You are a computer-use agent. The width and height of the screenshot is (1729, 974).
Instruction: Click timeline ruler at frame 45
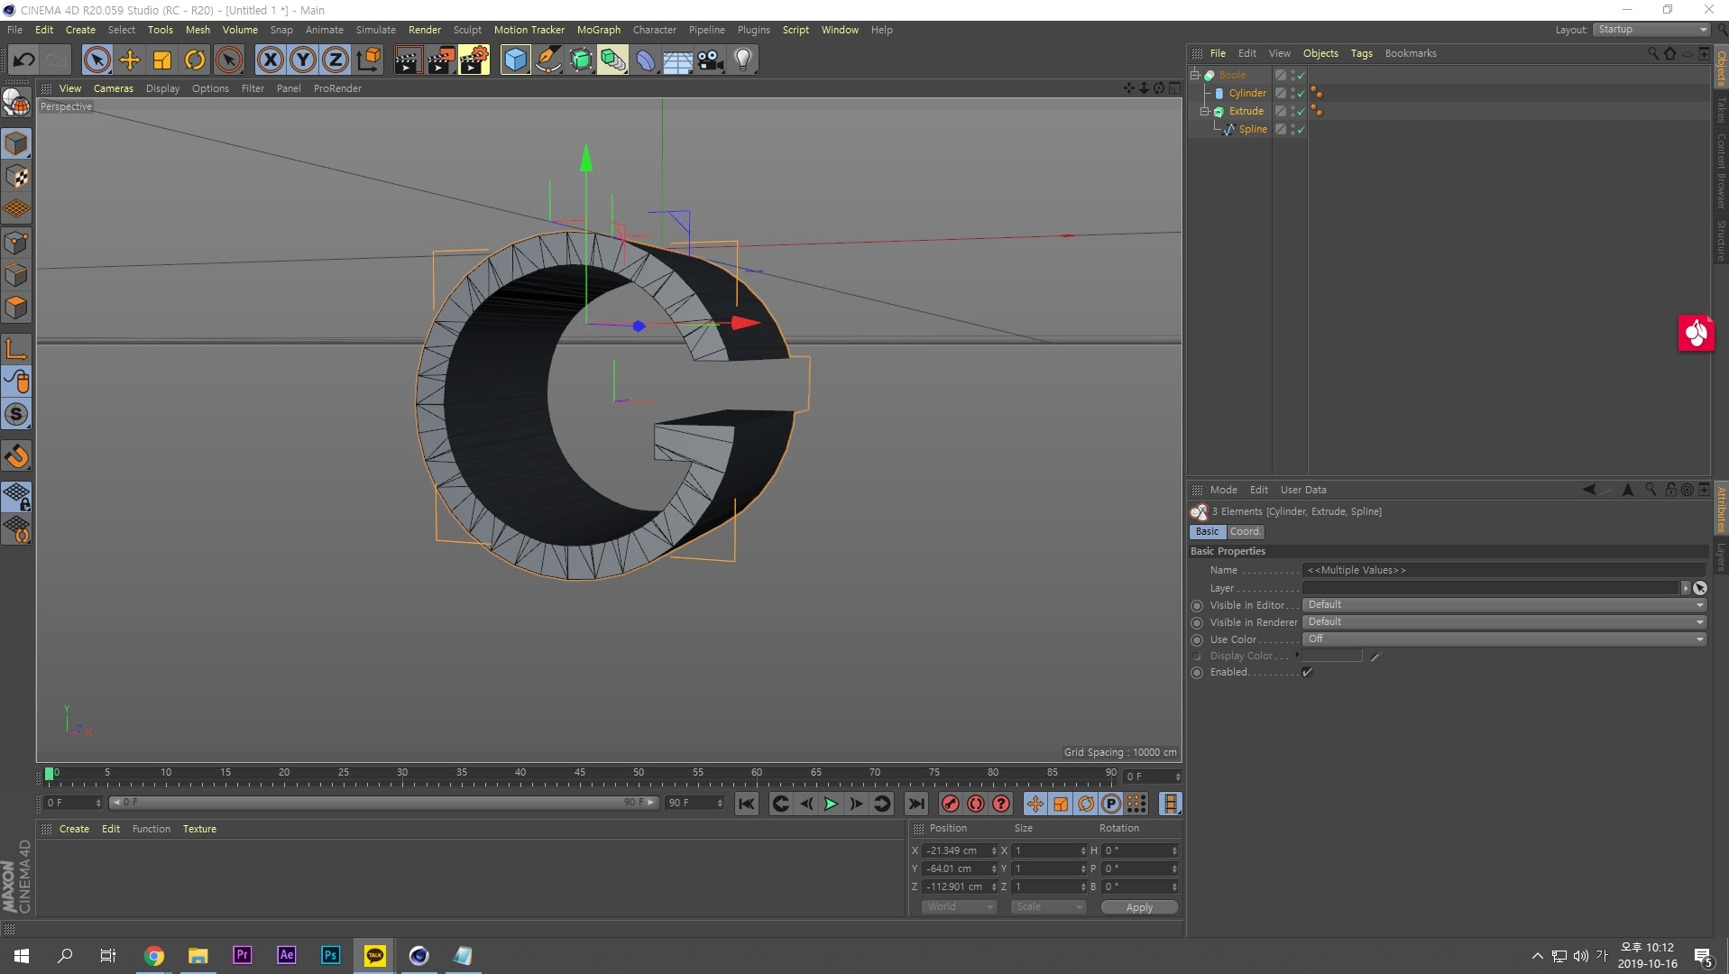point(579,774)
